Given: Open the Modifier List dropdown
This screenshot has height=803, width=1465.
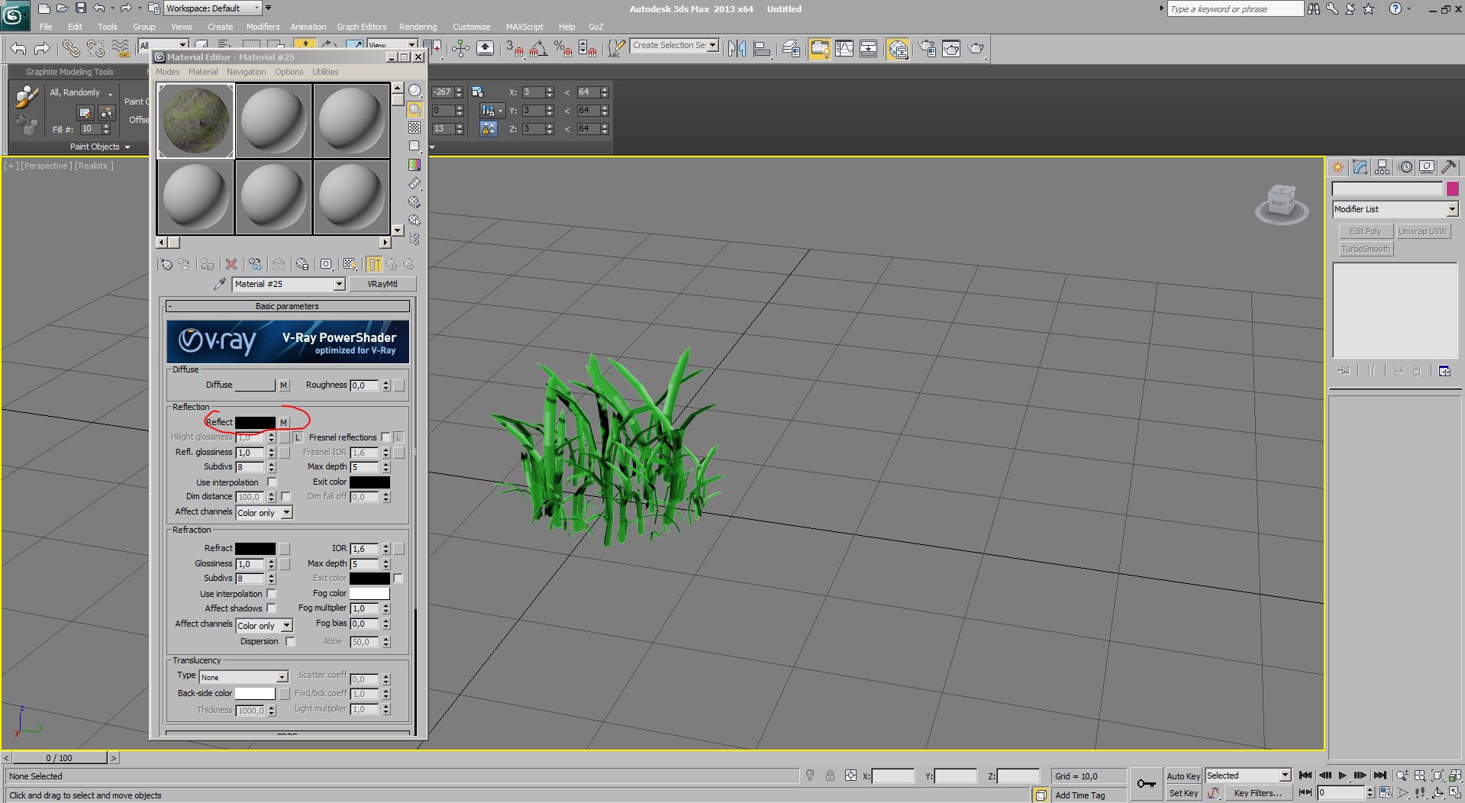Looking at the screenshot, I should pos(1451,209).
